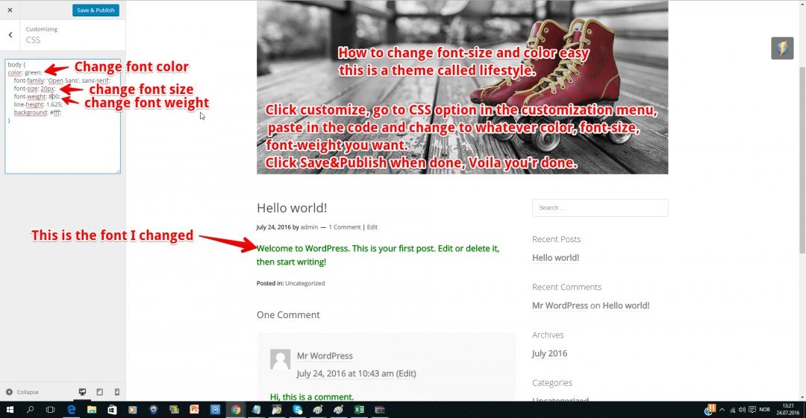Screen dimensions: 806x418
Task: Switch to Google Chrome in the taskbar
Action: point(235,409)
